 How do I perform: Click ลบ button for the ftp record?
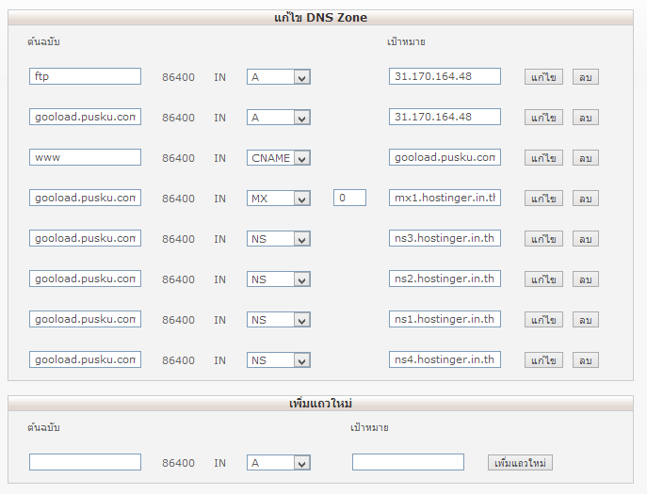click(x=585, y=77)
